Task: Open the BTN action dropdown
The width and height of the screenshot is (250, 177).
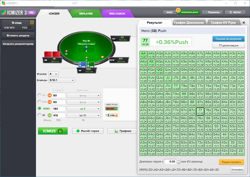Action: point(84,102)
